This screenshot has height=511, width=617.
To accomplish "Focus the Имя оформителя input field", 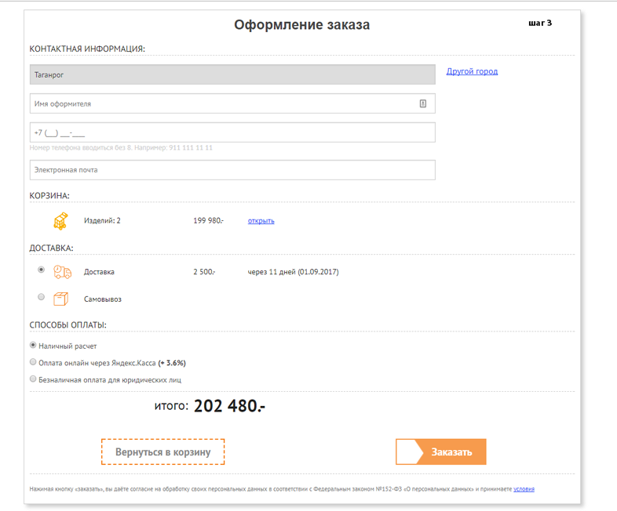I will coord(224,103).
